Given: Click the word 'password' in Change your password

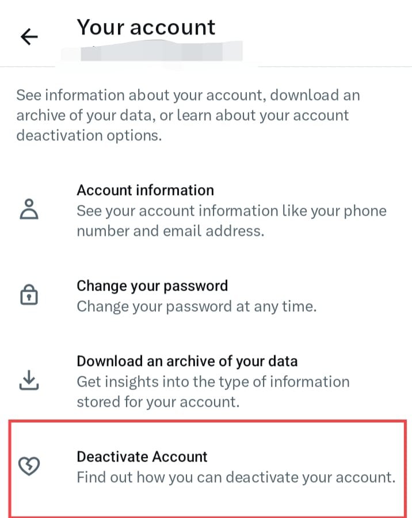Looking at the screenshot, I should pos(196,287).
